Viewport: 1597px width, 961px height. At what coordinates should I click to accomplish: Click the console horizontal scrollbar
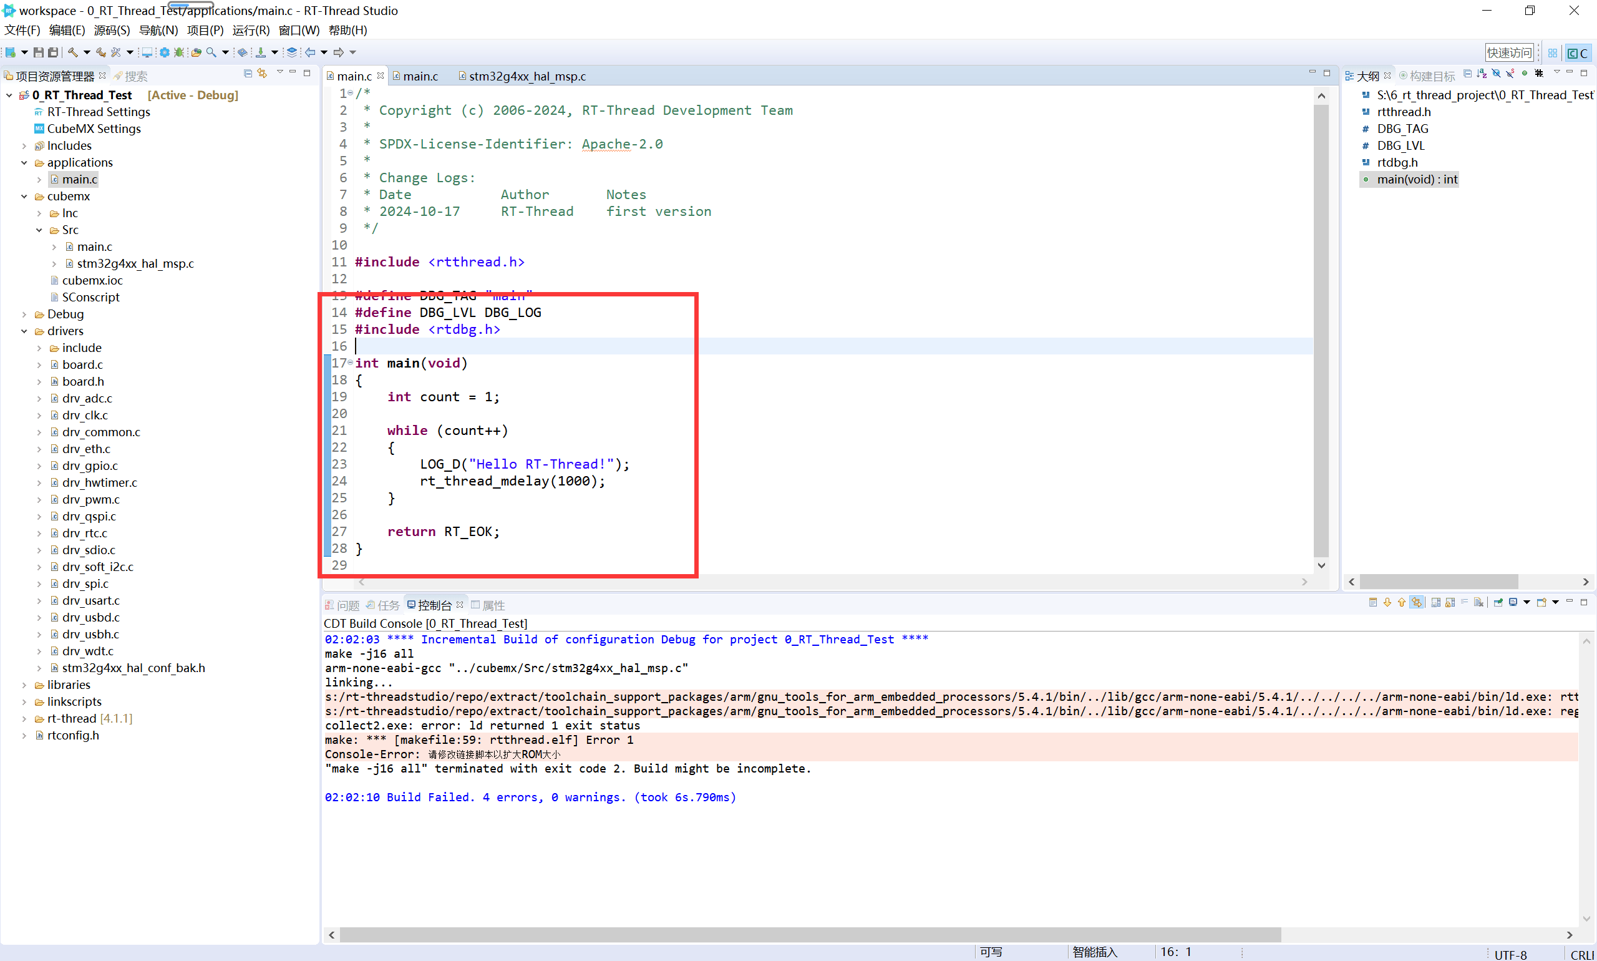(x=809, y=934)
